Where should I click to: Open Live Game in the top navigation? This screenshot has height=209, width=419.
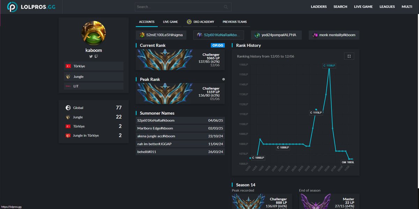pos(363,7)
